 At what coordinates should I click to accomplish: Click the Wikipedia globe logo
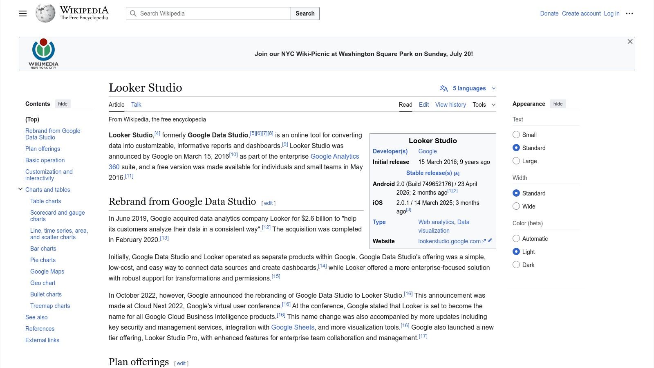point(45,13)
